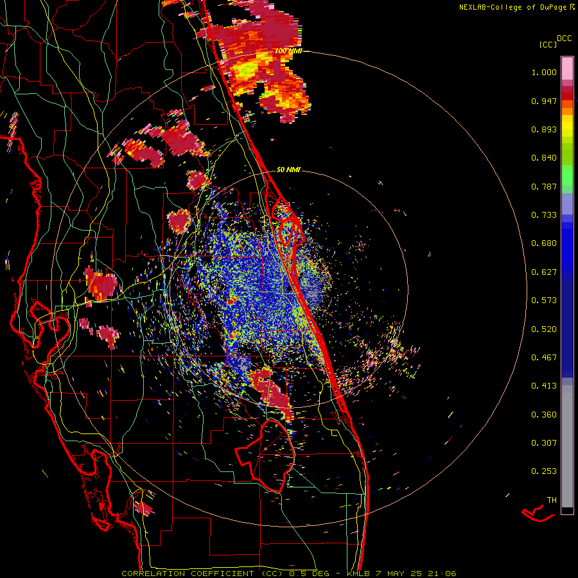Click the 0.573 color scale value
Viewport: 578px width, 578px height.
point(544,301)
